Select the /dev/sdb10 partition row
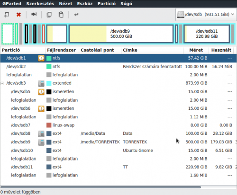This screenshot has width=237, height=195. (x=118, y=151)
